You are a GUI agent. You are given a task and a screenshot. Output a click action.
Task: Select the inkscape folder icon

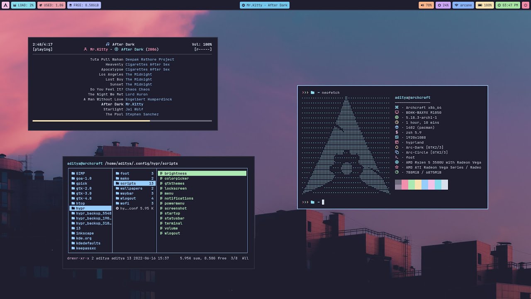73,233
